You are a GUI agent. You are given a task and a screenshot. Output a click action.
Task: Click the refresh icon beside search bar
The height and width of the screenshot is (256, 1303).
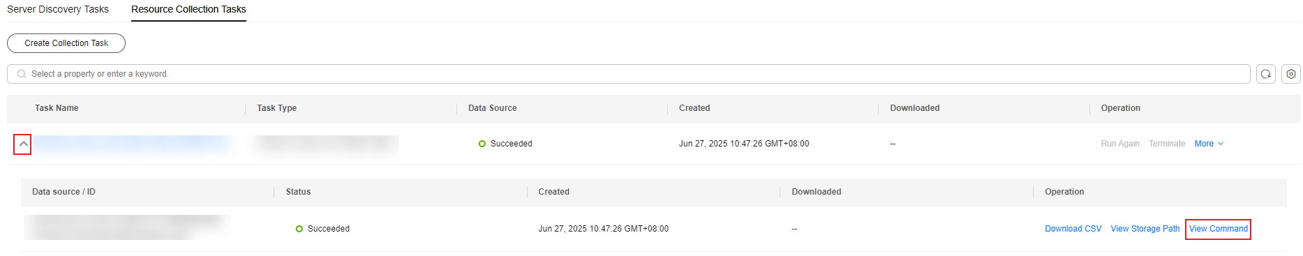tap(1265, 74)
